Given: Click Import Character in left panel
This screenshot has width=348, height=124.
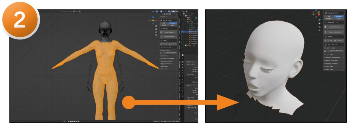Looking at the screenshot, I should pos(169,32).
